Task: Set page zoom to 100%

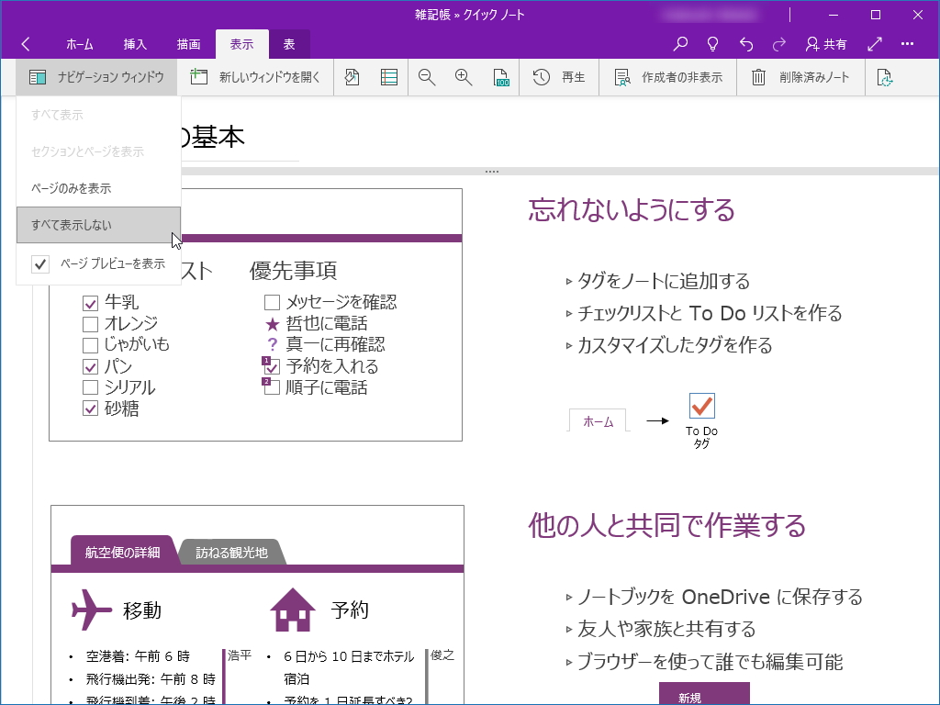Action: pyautogui.click(x=501, y=77)
